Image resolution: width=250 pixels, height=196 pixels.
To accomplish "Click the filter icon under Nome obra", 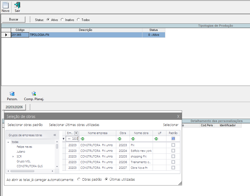I will click(133, 139).
